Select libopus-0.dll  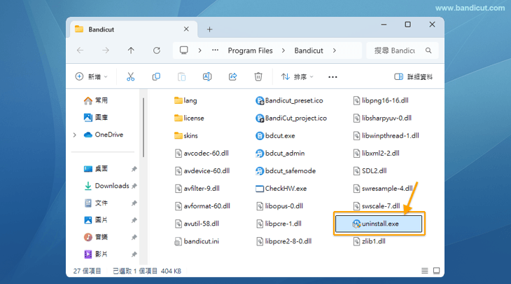point(280,206)
